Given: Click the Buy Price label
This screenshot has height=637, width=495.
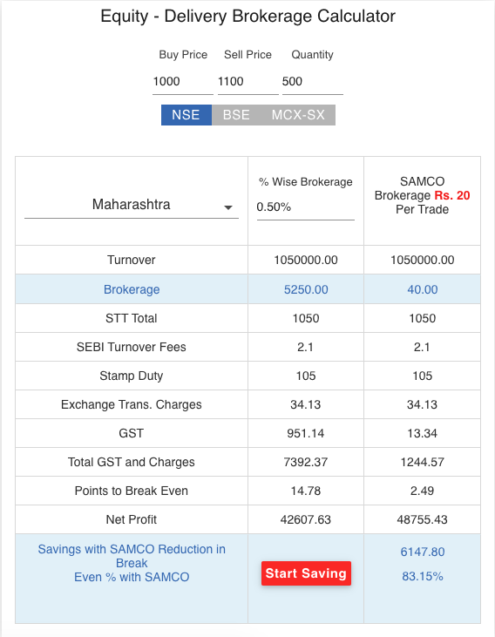Looking at the screenshot, I should [183, 55].
